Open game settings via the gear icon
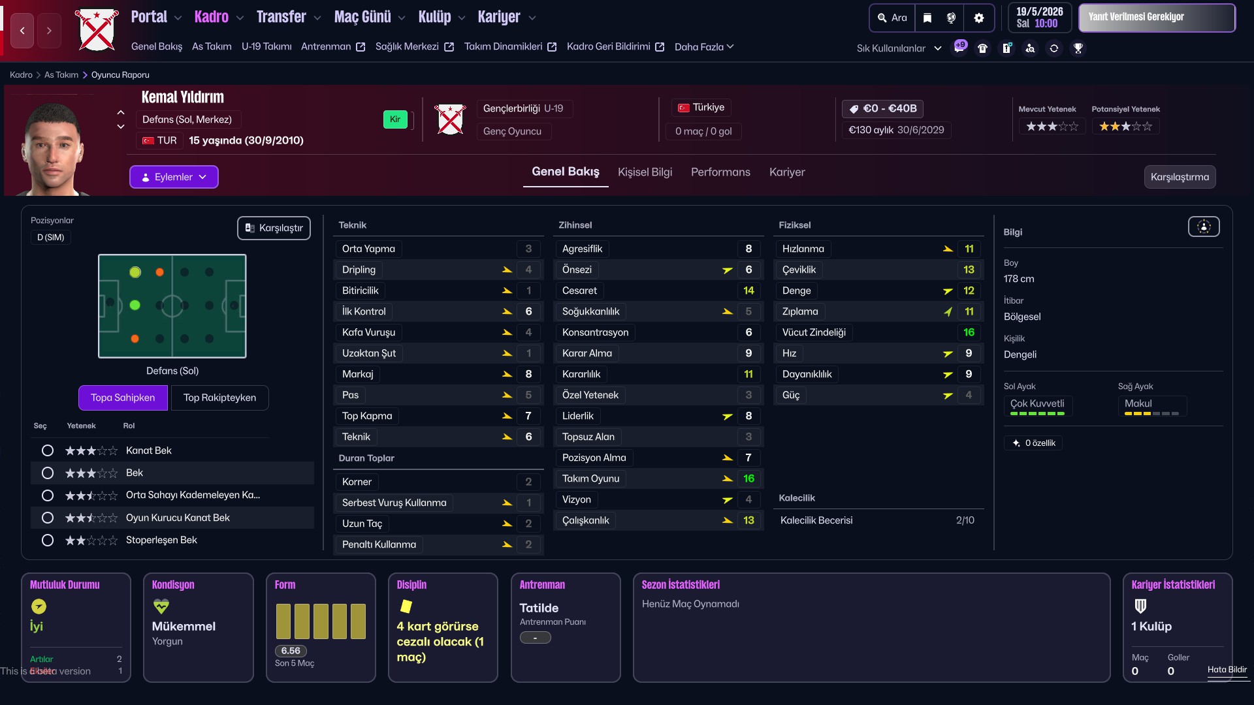Viewport: 1254px width, 705px height. 979,18
